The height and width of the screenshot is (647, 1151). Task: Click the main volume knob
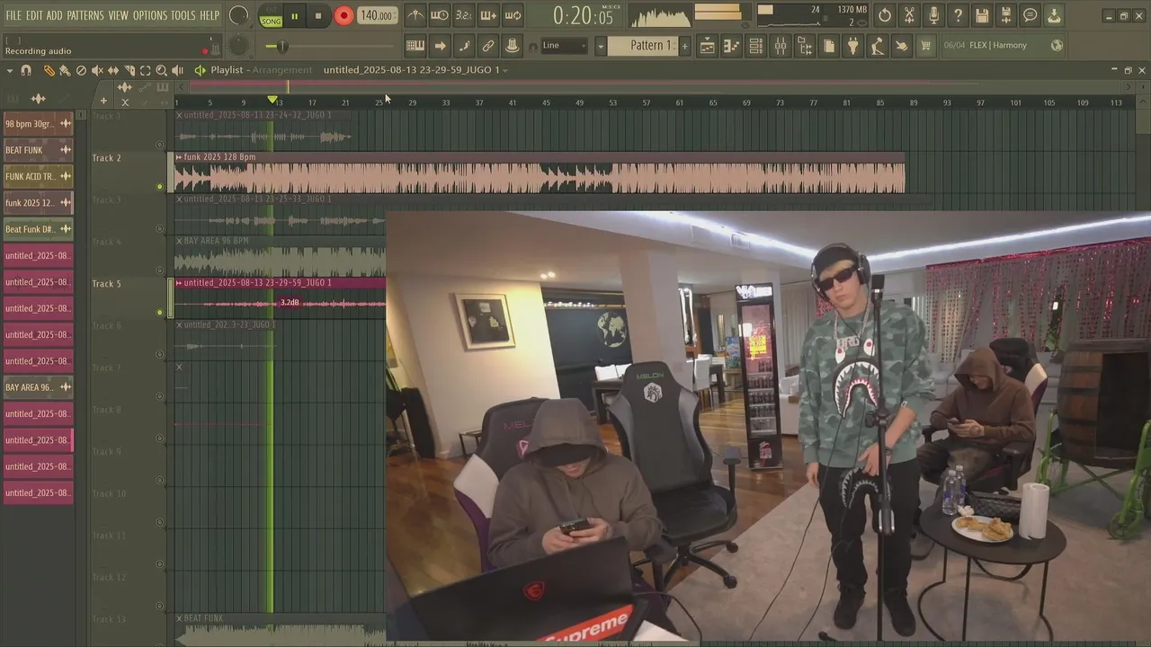pyautogui.click(x=238, y=15)
